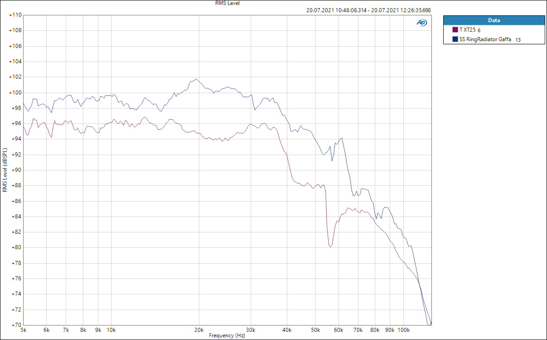Click the 20k tick on frequency axis

tap(199, 330)
